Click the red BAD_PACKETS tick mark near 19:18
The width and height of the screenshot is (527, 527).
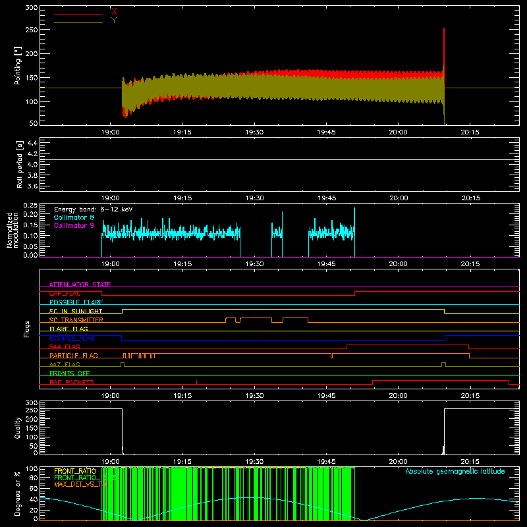point(196,382)
